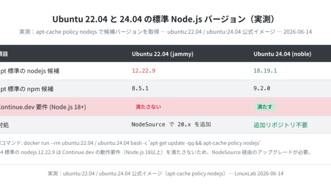Select the npm version value 9.2.0

pos(262,88)
